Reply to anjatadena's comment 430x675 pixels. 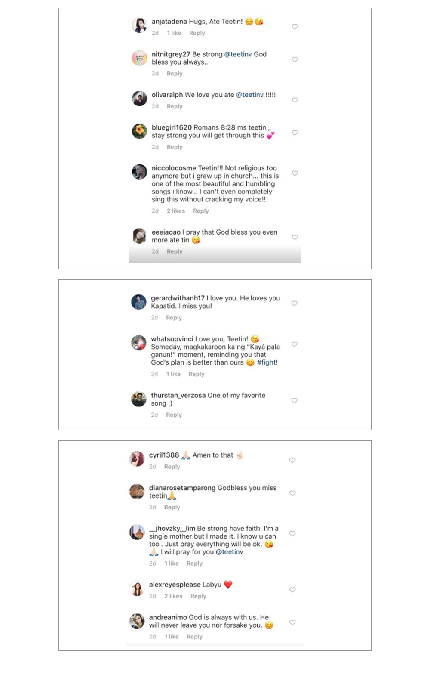[197, 33]
